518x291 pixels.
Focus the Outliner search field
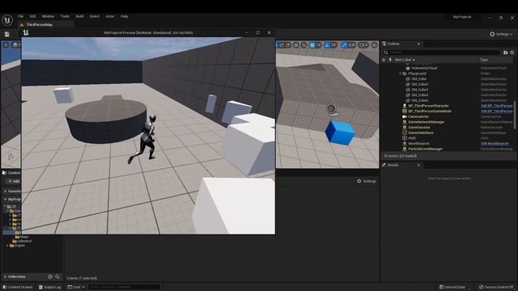(441, 53)
